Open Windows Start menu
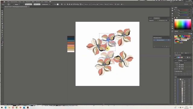The image size is (193, 109). point(2,107)
